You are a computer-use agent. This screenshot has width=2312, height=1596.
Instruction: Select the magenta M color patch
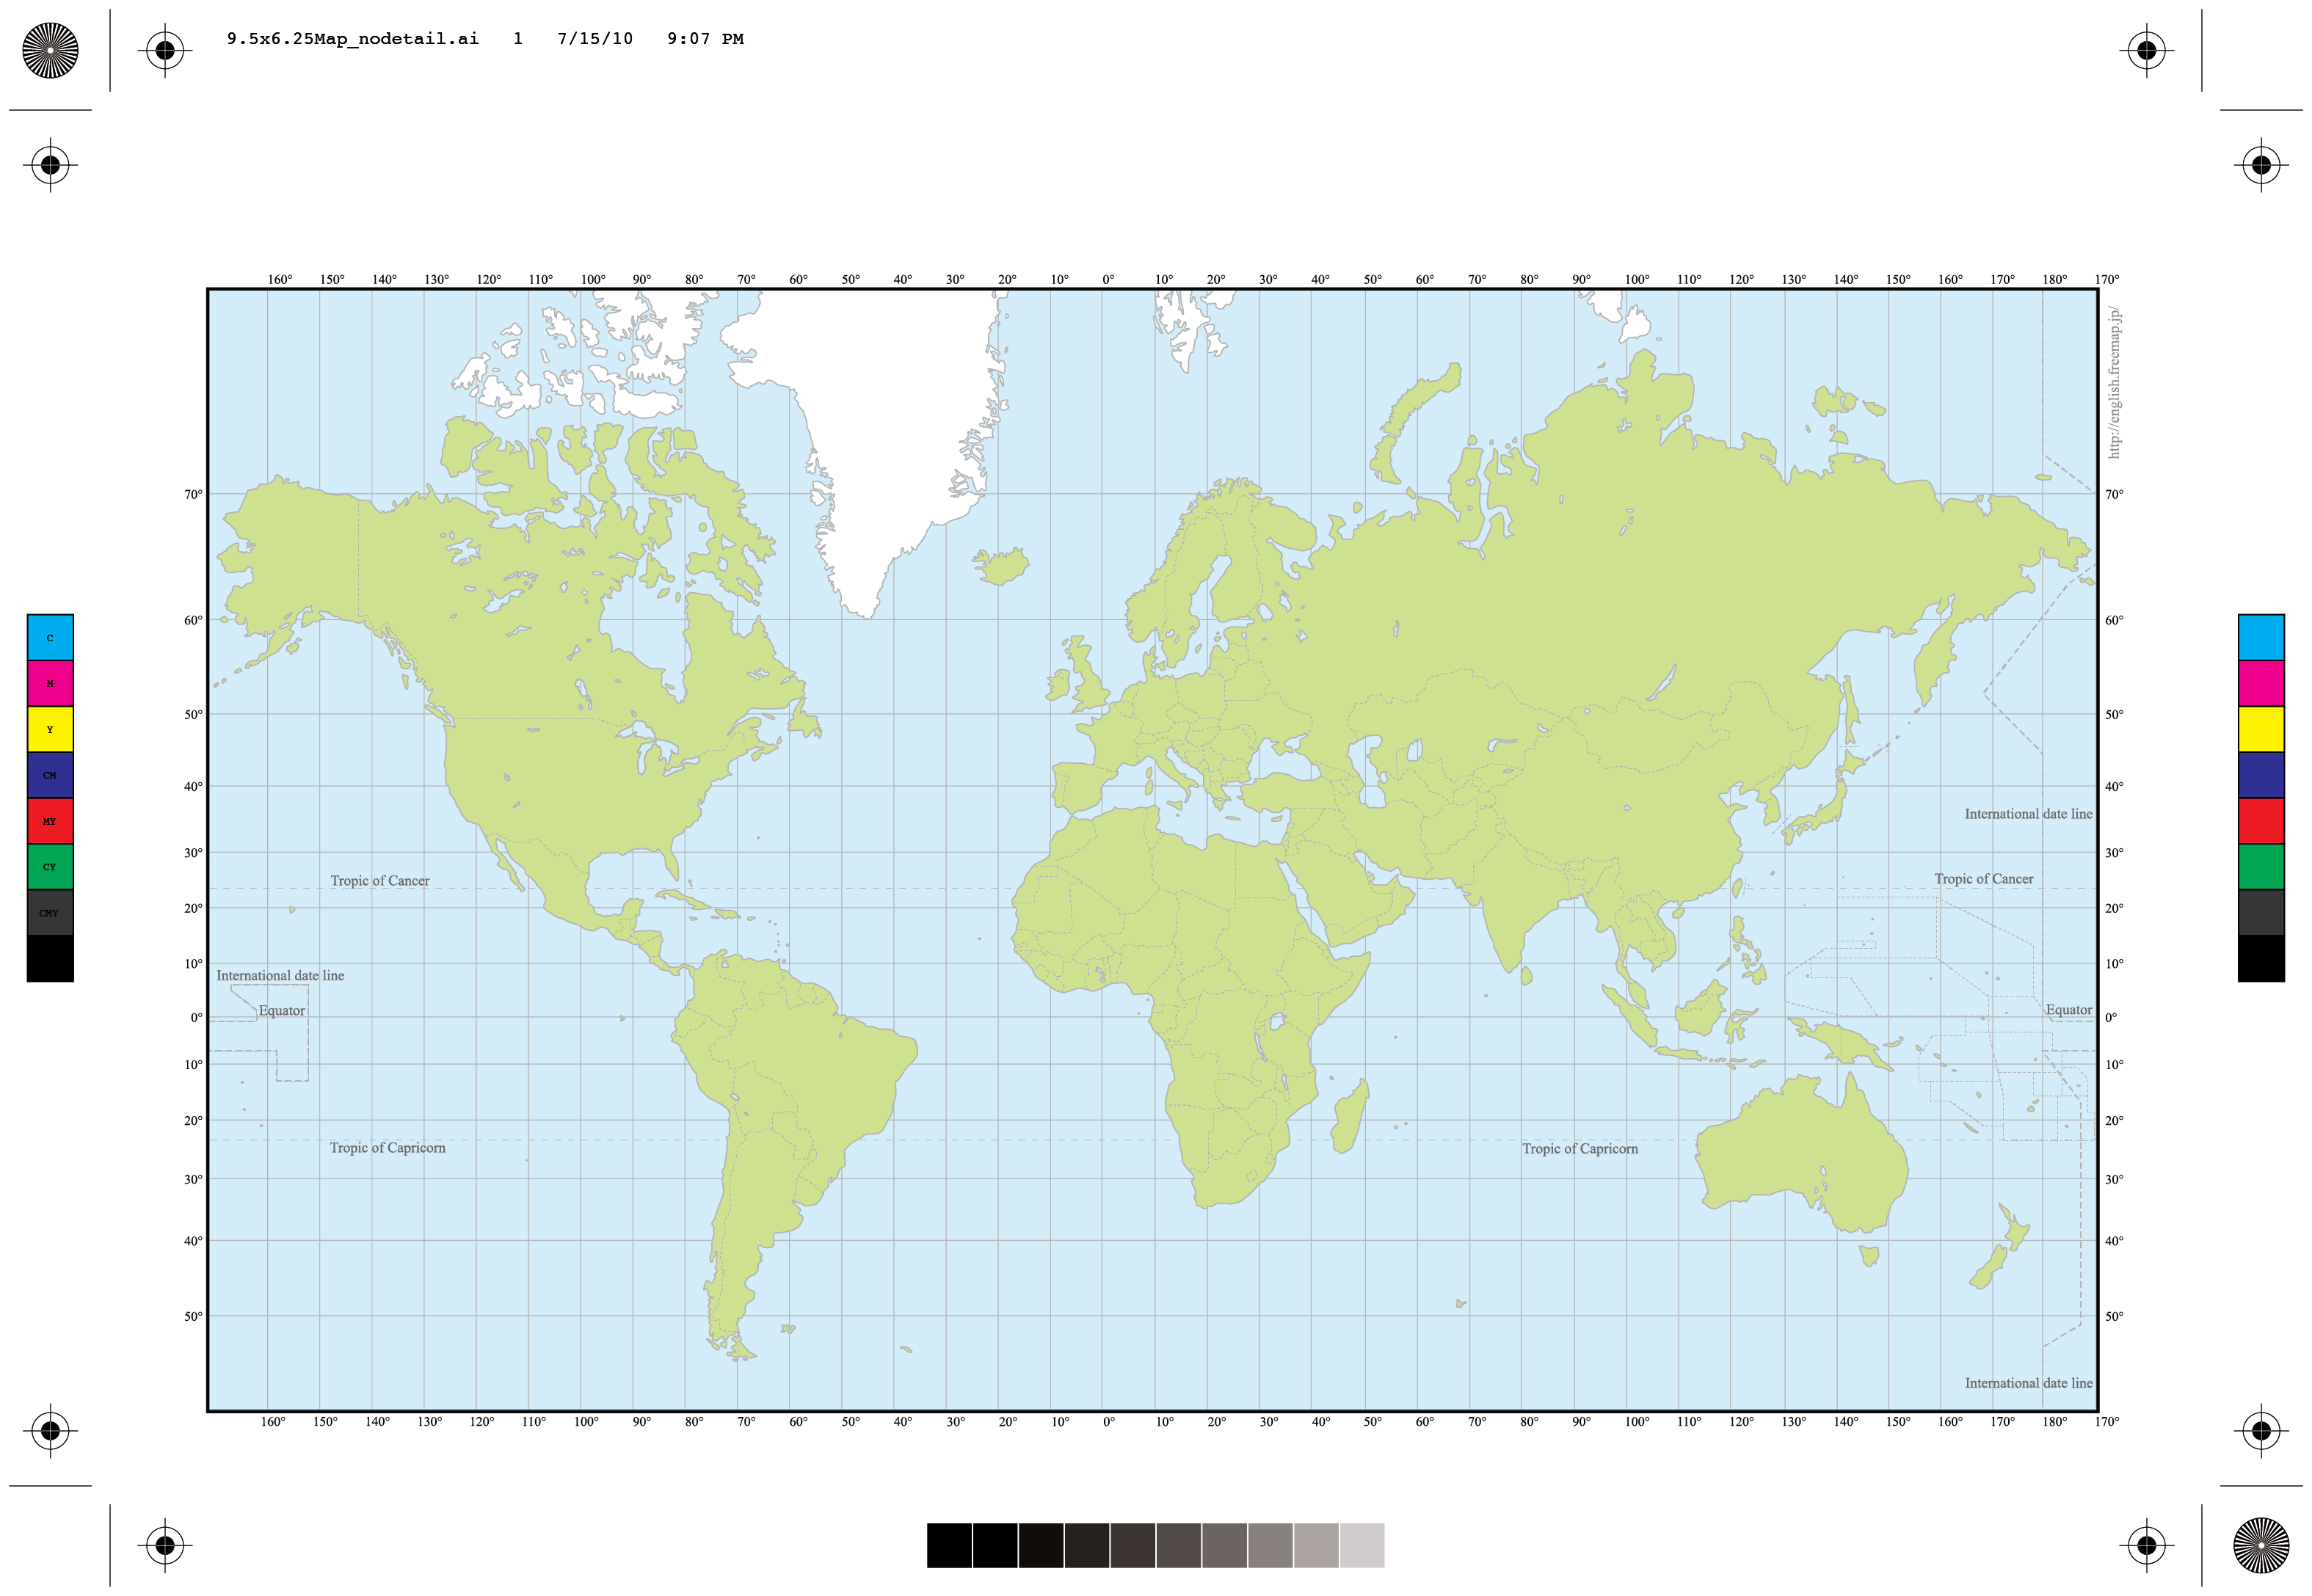coord(49,683)
